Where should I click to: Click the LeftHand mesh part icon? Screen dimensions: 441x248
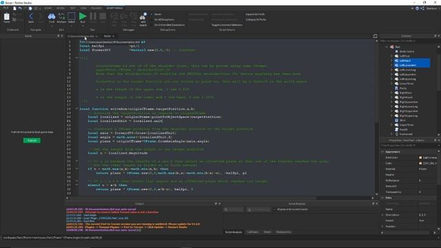pos(397,61)
